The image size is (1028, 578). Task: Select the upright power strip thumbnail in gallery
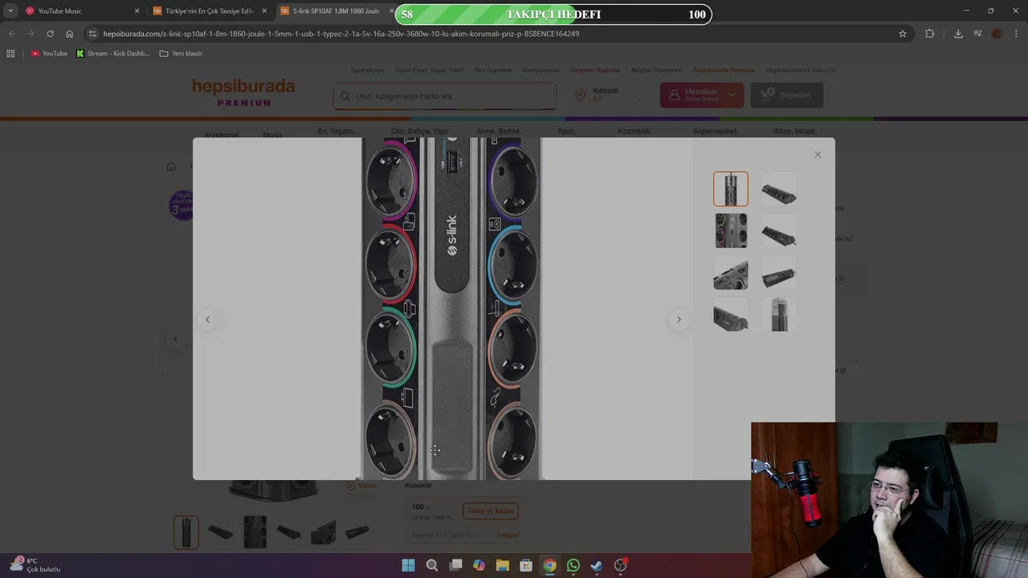[x=731, y=189]
